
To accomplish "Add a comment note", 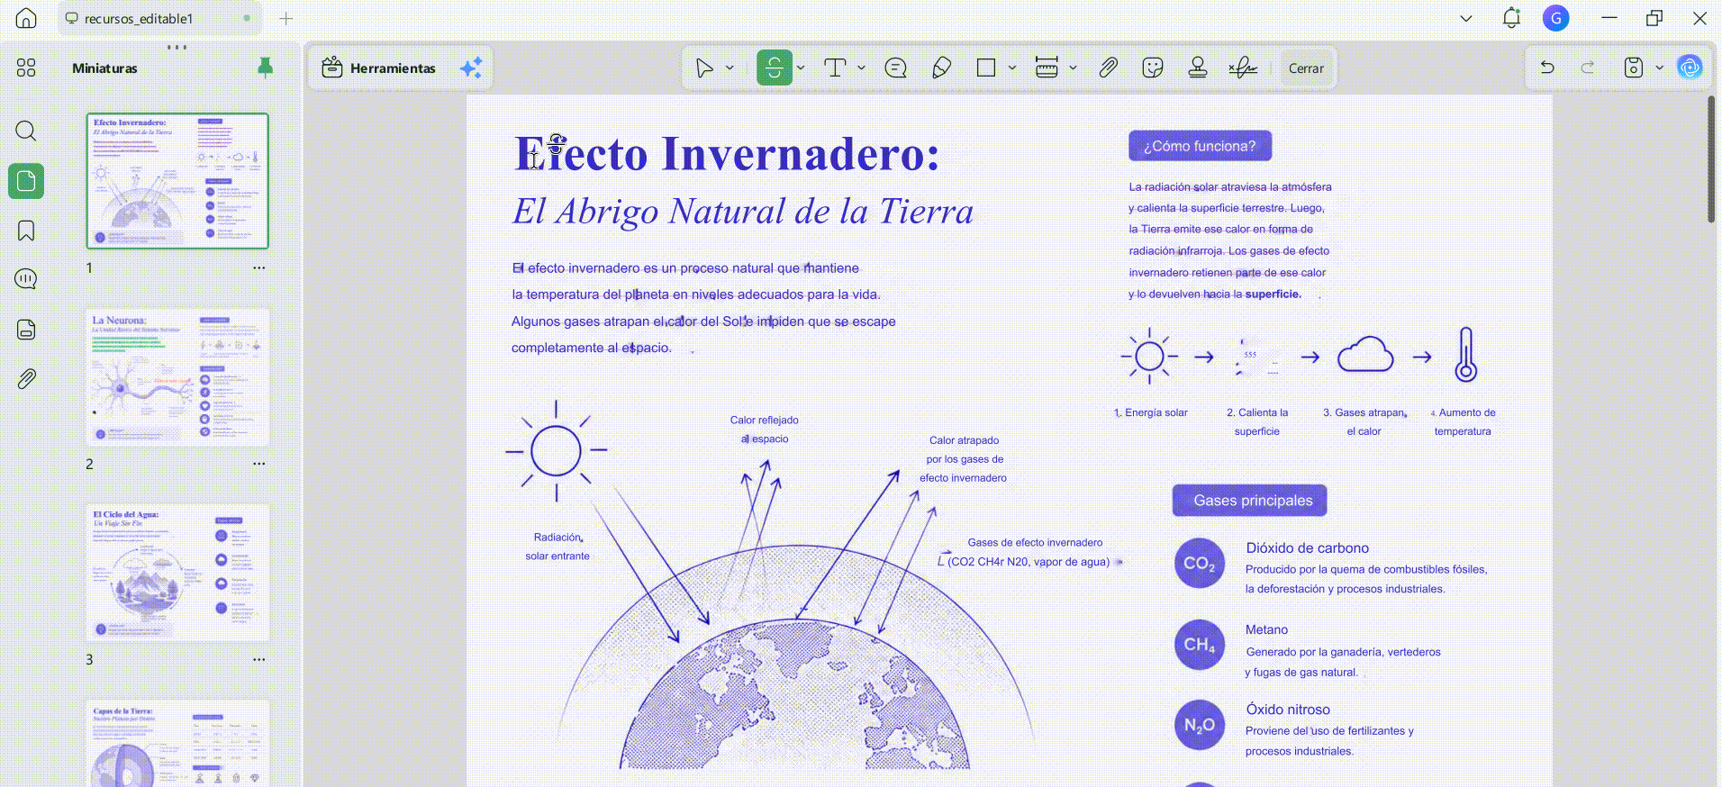I will (x=895, y=68).
